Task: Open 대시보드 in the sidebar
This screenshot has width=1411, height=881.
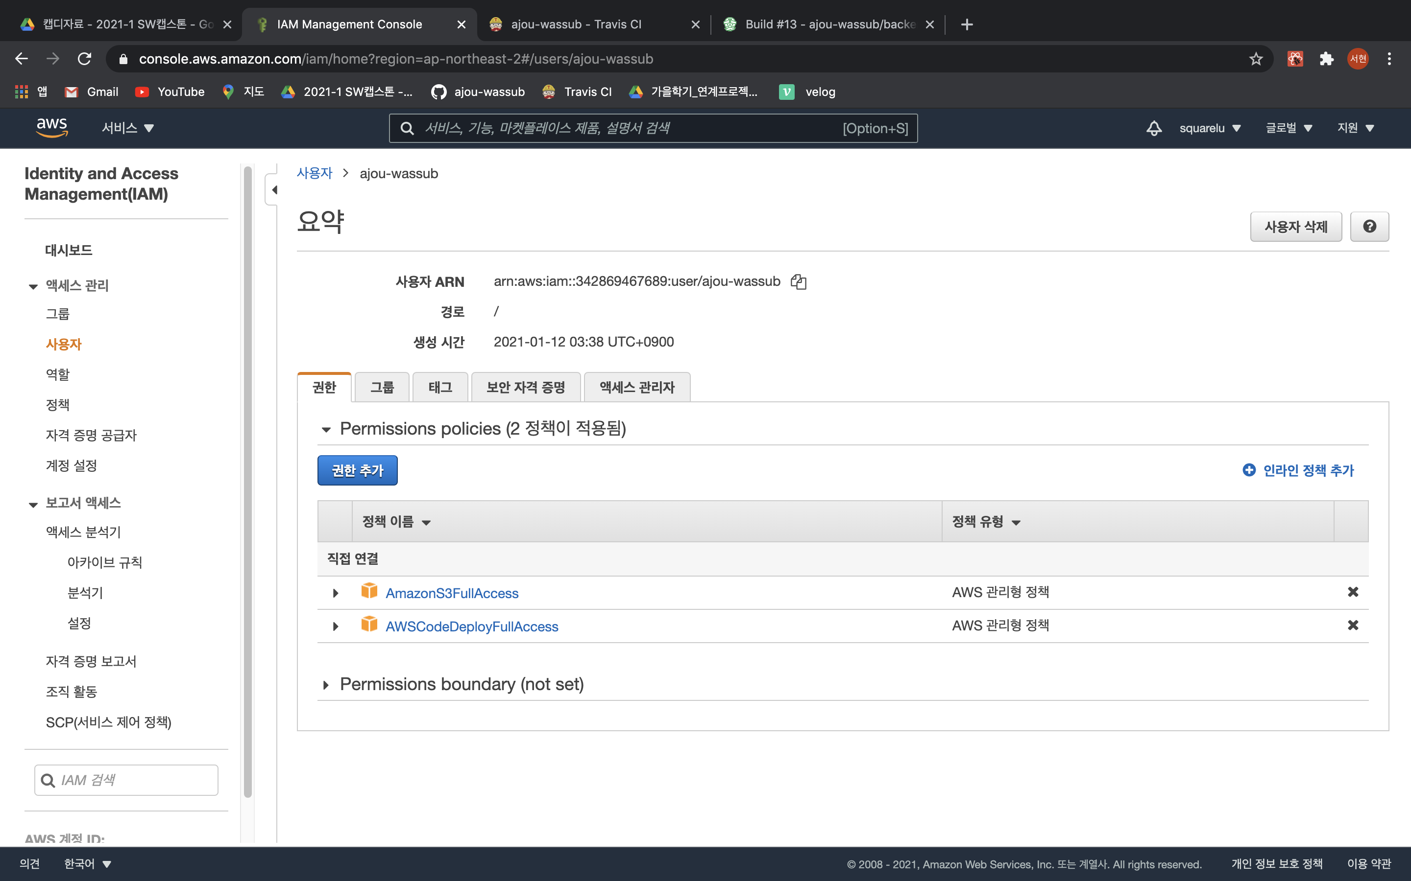Action: (x=69, y=250)
